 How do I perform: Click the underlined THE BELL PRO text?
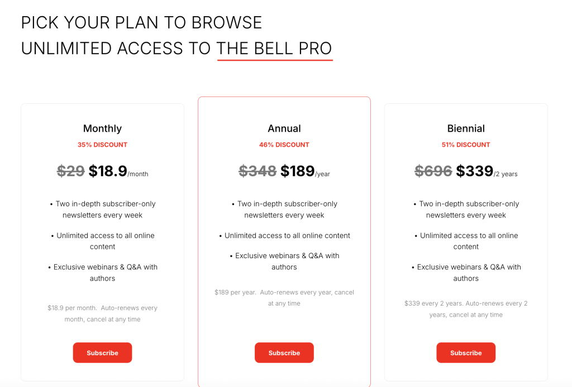pos(274,49)
